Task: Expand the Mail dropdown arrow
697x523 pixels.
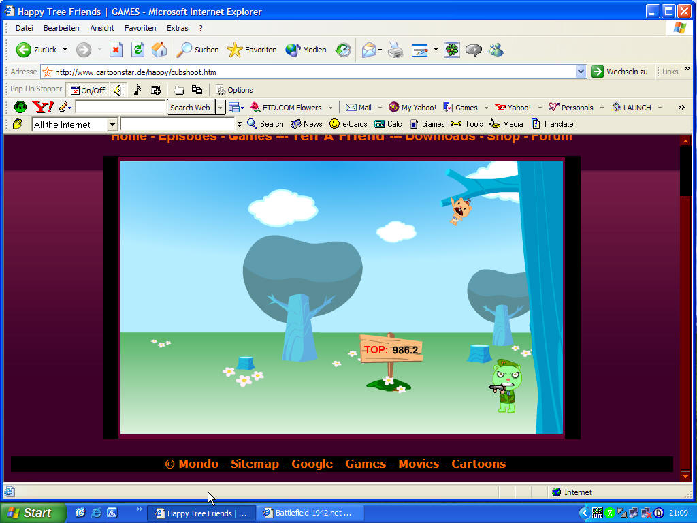Action: tap(380, 108)
